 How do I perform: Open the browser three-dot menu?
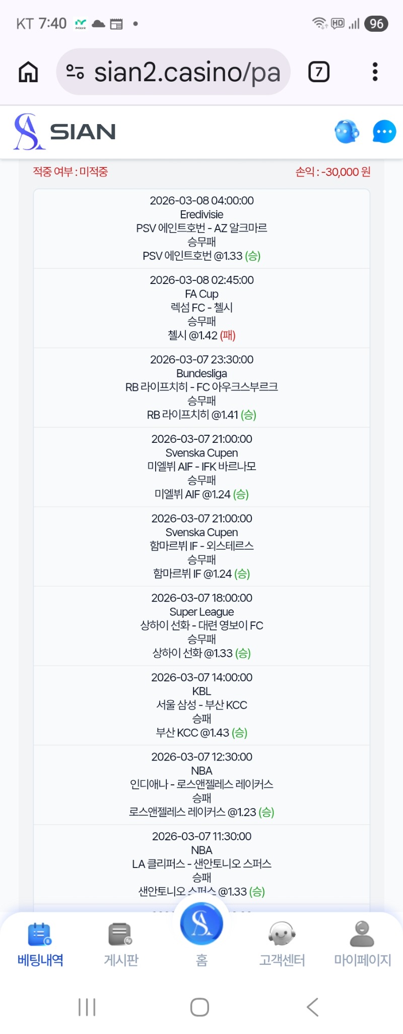tap(375, 72)
